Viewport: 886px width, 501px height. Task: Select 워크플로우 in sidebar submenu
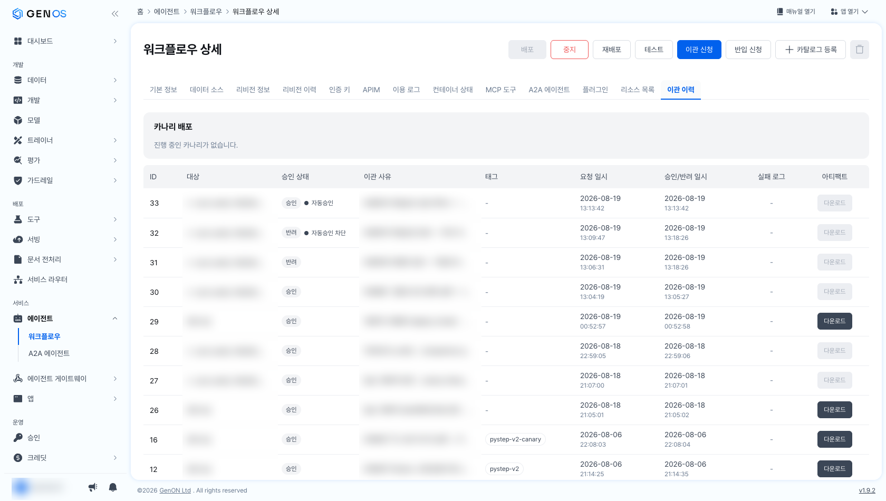tap(44, 336)
